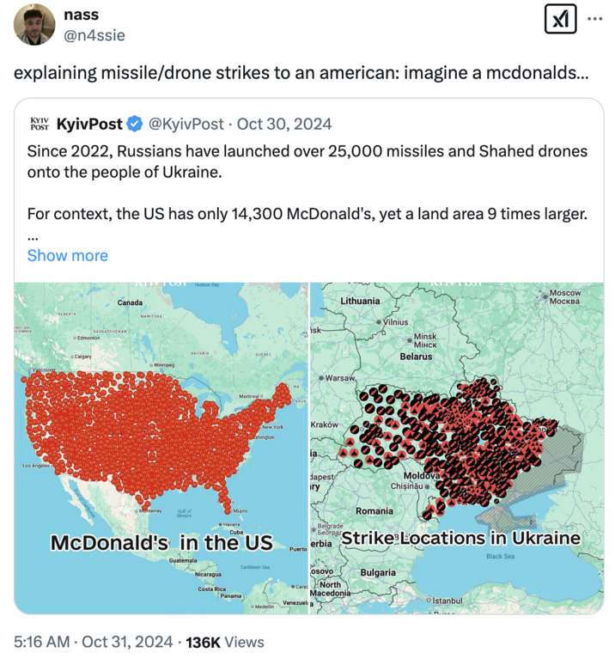This screenshot has width=615, height=665.
Task: Open the Strike Locations in Ukraine map image
Action: 456,447
